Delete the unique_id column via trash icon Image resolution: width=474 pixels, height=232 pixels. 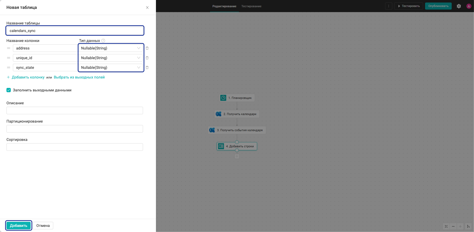click(147, 58)
